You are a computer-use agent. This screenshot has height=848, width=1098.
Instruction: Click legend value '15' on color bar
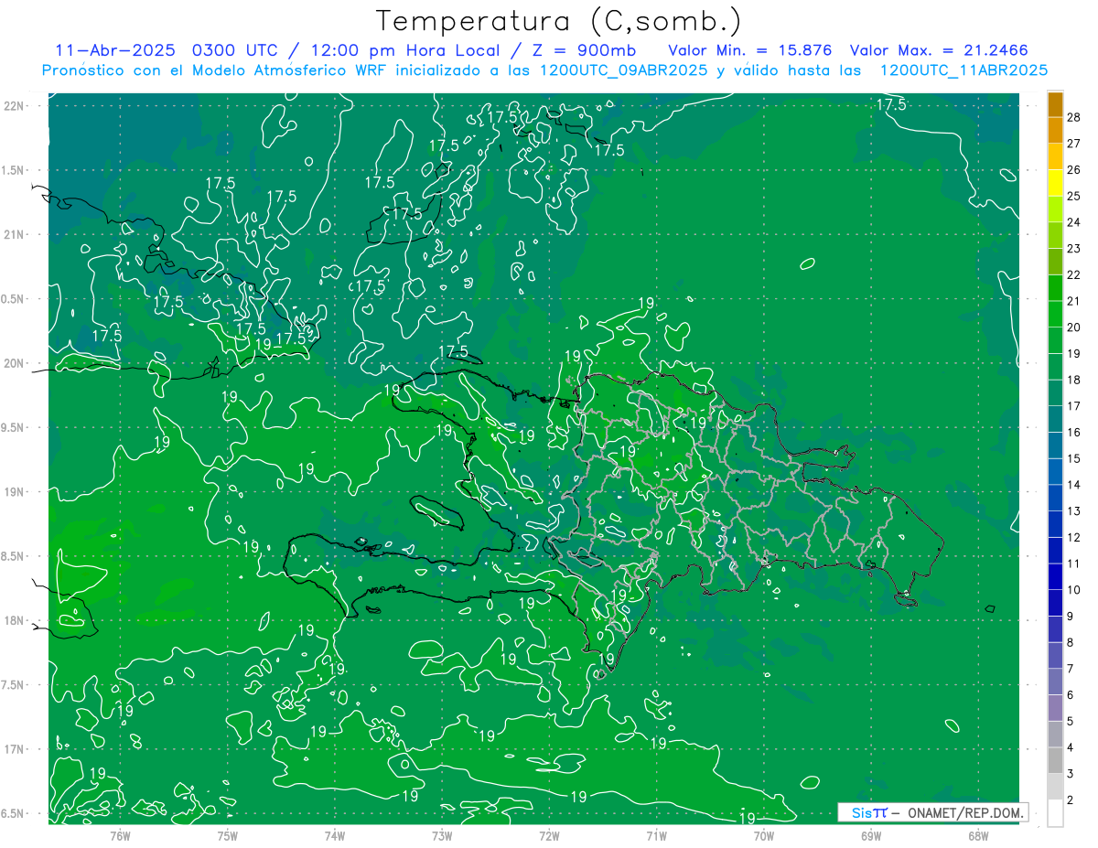pyautogui.click(x=1074, y=458)
